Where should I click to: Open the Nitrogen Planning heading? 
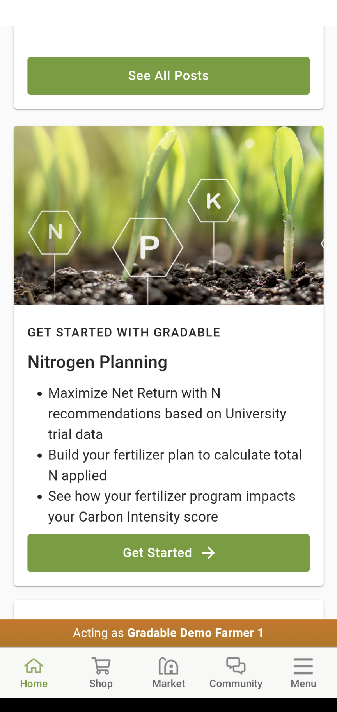coord(97,362)
